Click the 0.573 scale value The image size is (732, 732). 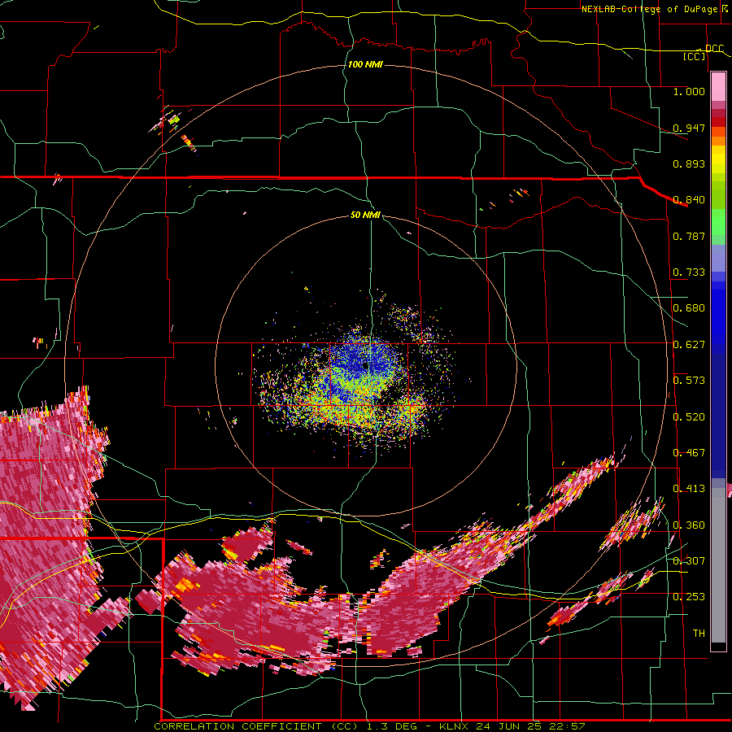(689, 381)
